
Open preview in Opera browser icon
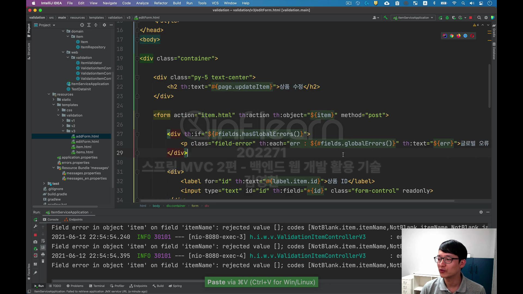pos(472,36)
